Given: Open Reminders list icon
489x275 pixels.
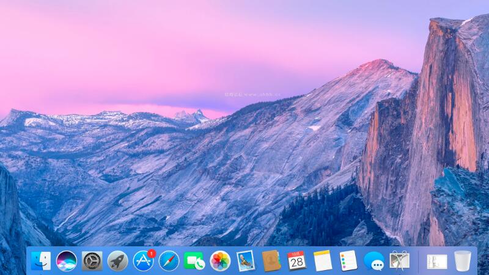Looking at the screenshot, I should click(348, 261).
